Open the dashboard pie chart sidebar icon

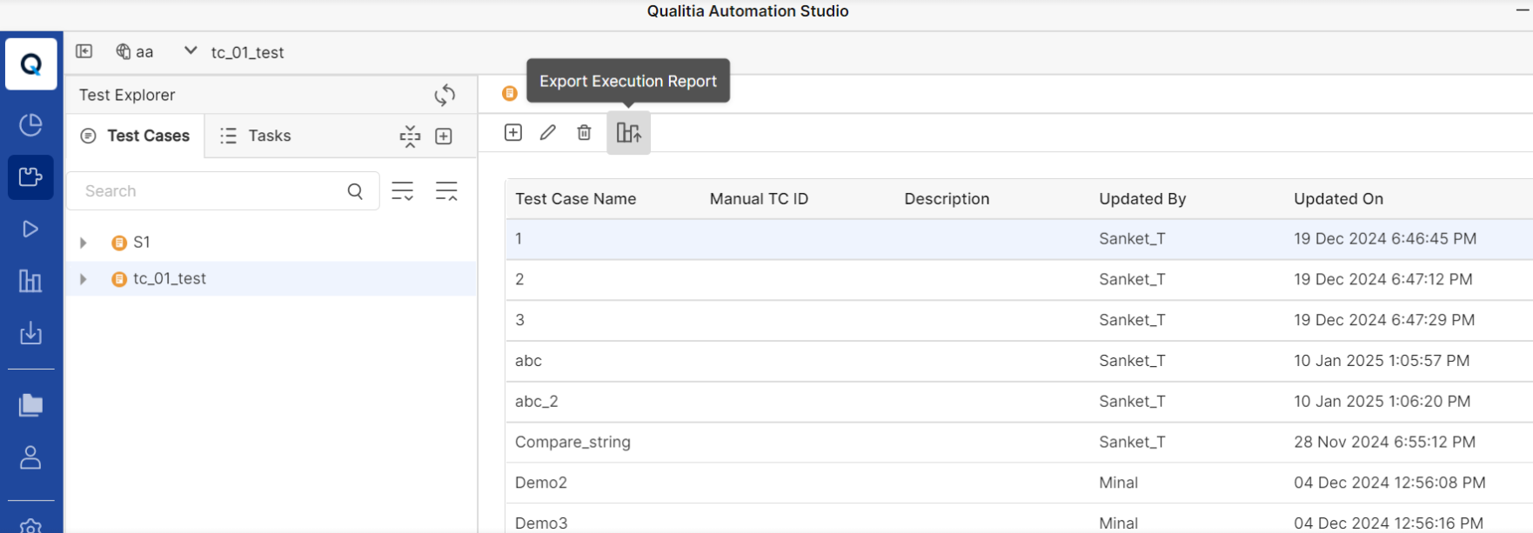coord(30,125)
